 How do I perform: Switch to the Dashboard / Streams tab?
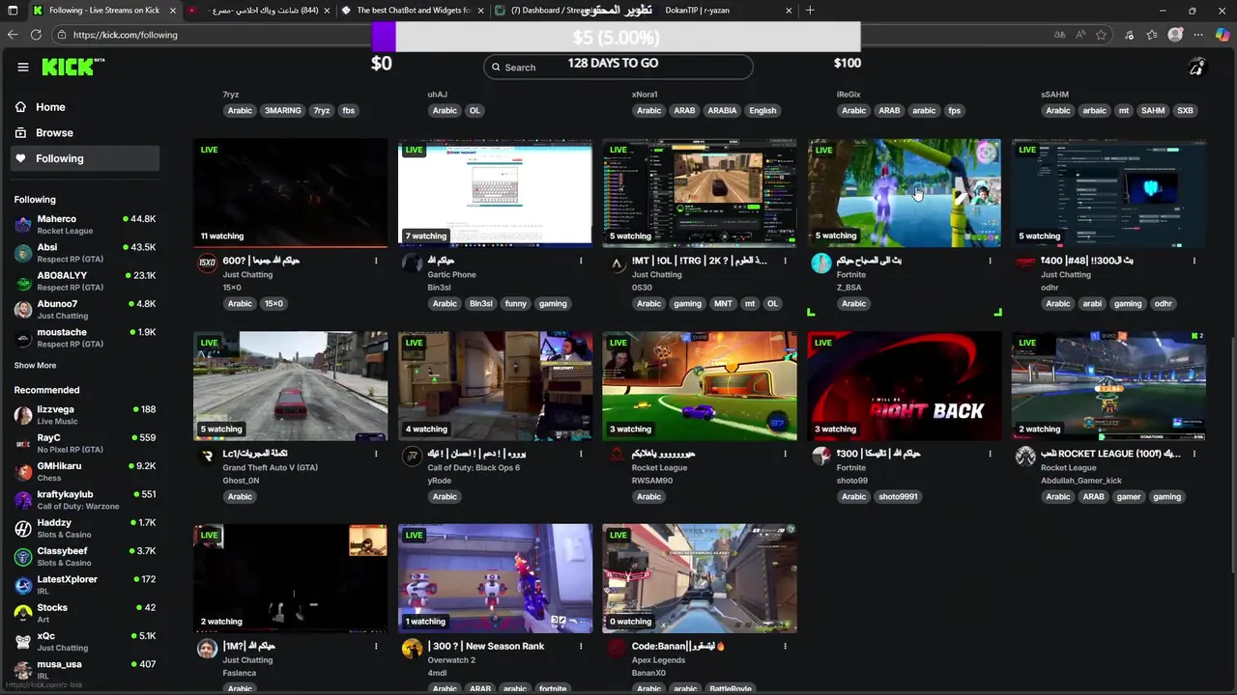pos(565,11)
